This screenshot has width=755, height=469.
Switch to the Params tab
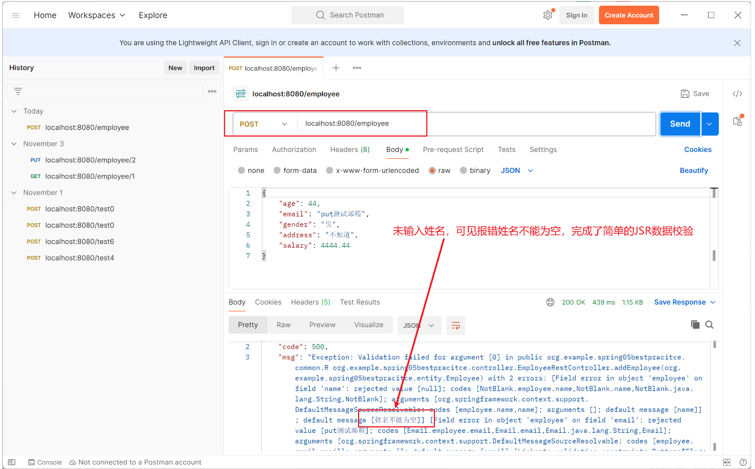pos(245,150)
